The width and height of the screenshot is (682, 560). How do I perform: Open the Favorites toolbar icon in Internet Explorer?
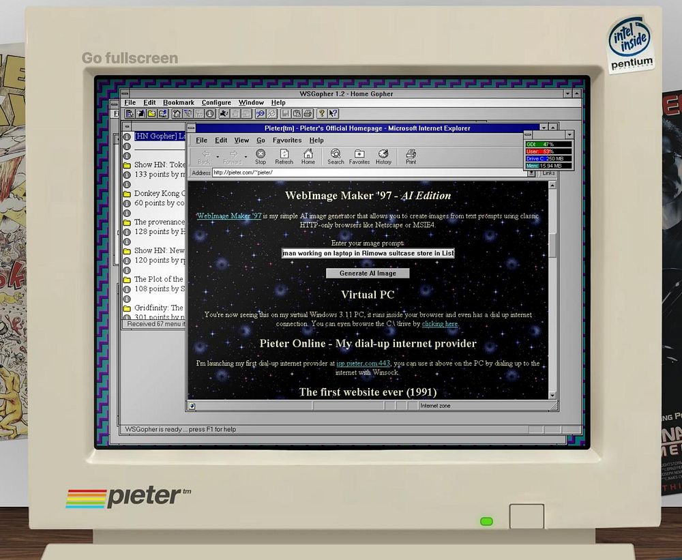coord(359,157)
